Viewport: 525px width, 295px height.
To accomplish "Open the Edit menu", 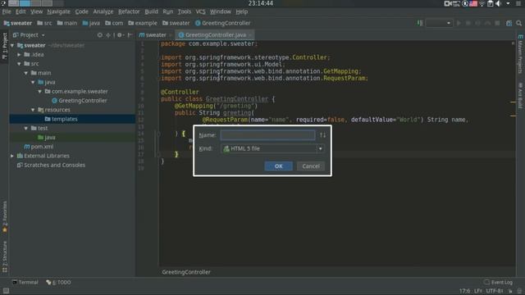I will (21, 11).
